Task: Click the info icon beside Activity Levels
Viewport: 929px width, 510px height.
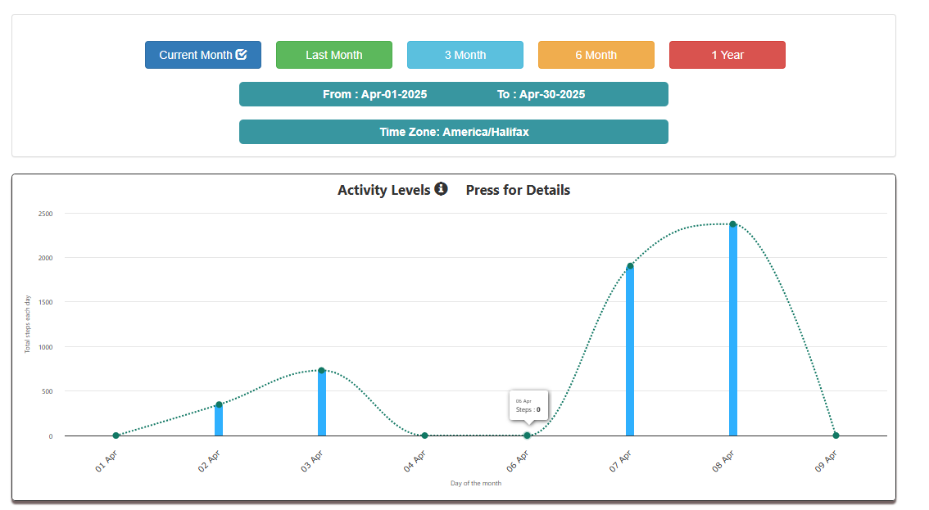Action: [x=442, y=189]
